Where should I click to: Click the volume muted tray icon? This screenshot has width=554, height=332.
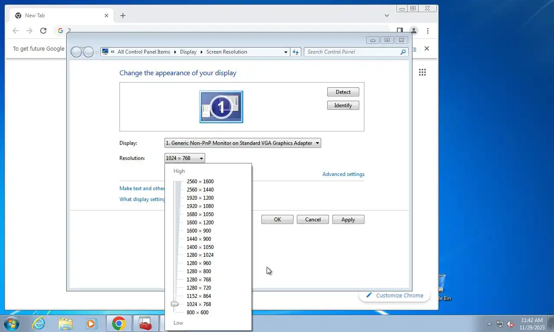pos(511,324)
